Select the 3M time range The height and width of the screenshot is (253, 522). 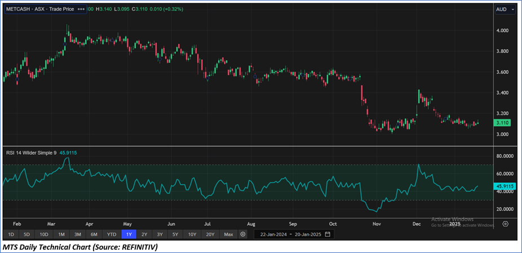tap(78, 234)
